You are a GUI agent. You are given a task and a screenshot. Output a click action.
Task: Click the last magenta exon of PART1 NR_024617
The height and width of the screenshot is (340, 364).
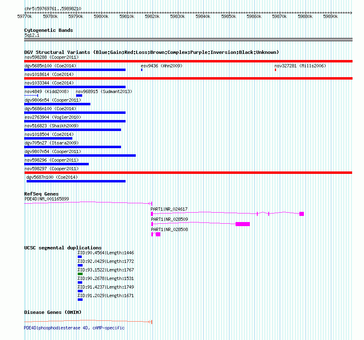(301, 214)
